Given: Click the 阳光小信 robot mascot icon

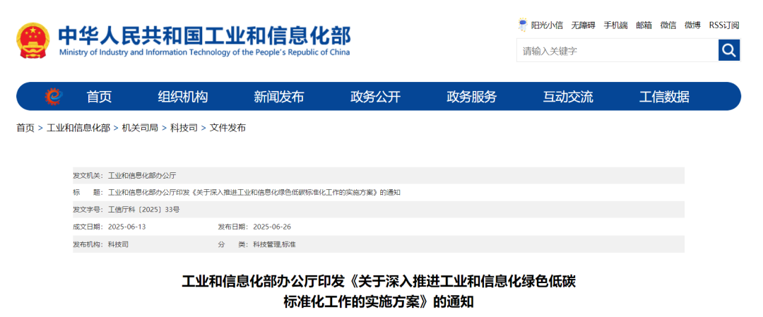Looking at the screenshot, I should [523, 25].
